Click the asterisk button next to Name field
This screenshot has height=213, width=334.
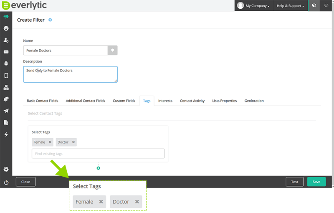(x=112, y=50)
